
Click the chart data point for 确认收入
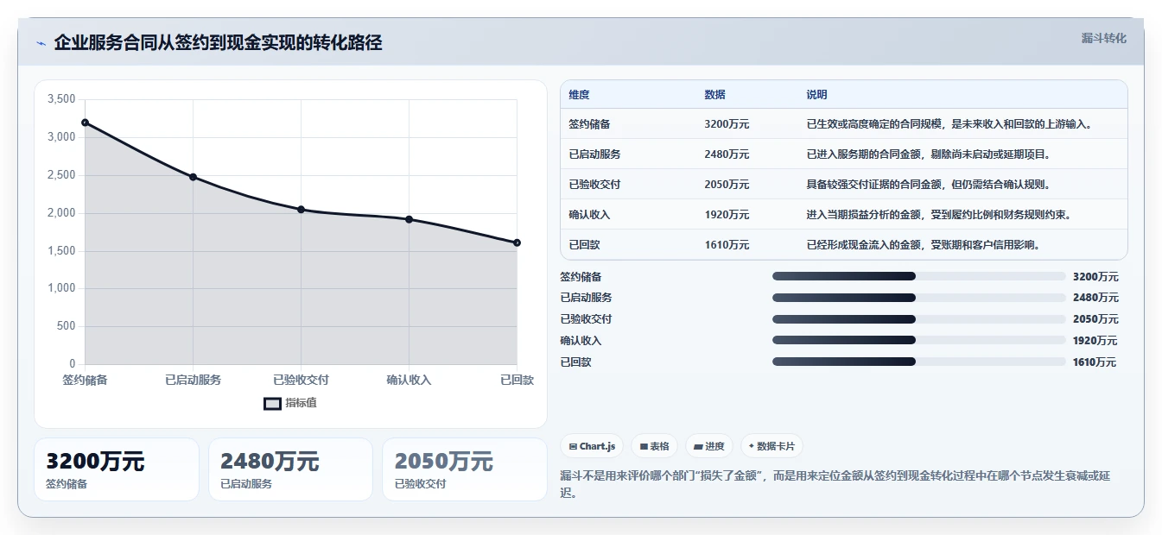pyautogui.click(x=409, y=219)
